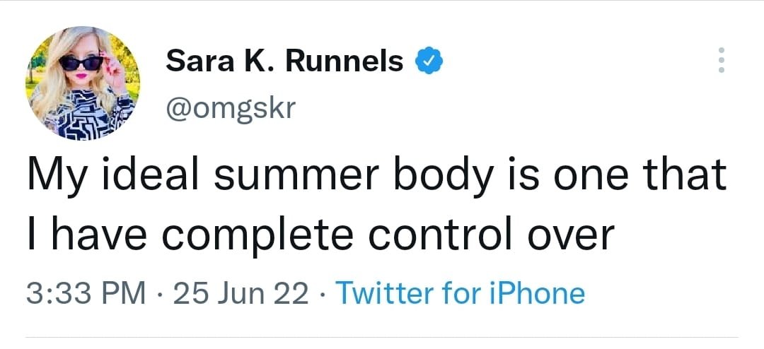This screenshot has width=764, height=349.
Task: Click the word "My" starting the tweet
Action: pos(54,177)
